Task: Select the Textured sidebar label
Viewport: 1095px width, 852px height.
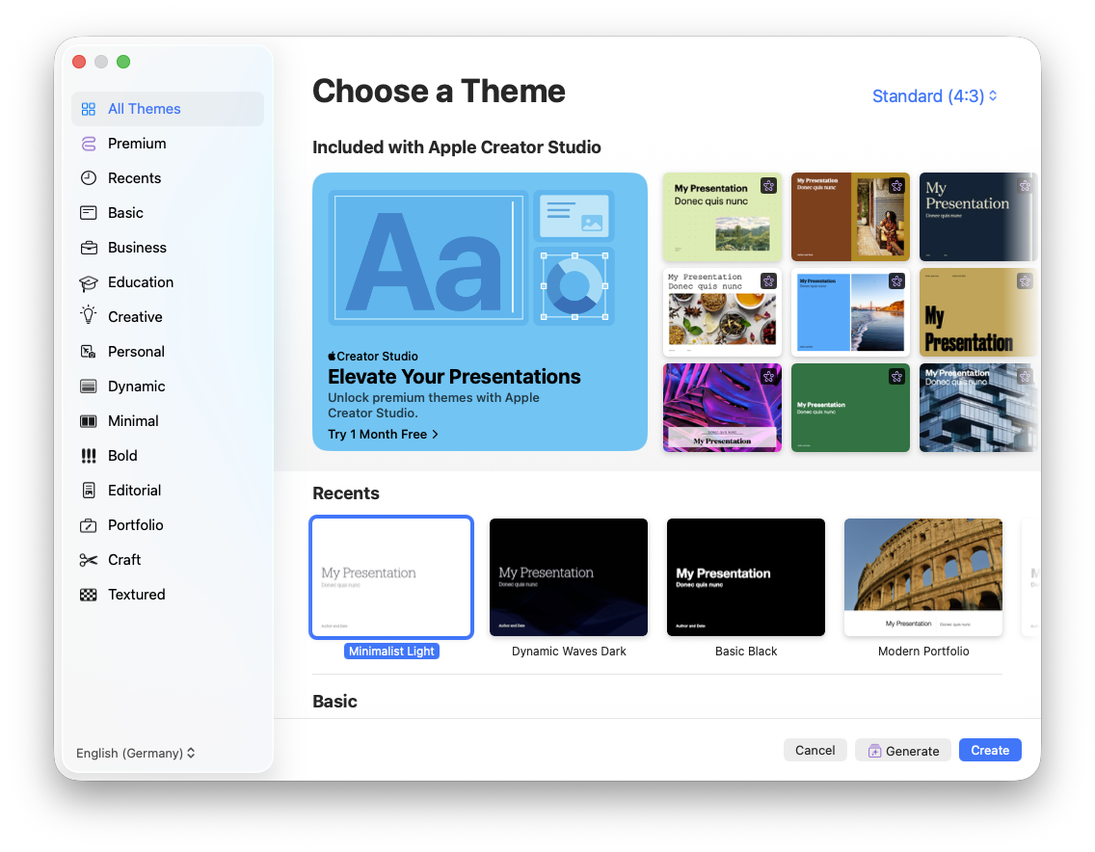Action: coord(136,595)
